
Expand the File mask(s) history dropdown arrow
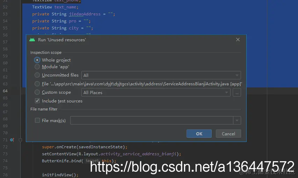pos(237,120)
